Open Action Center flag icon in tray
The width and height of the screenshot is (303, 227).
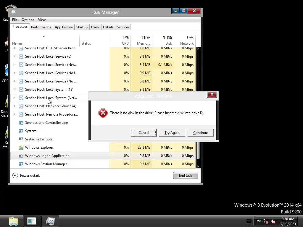259,221
